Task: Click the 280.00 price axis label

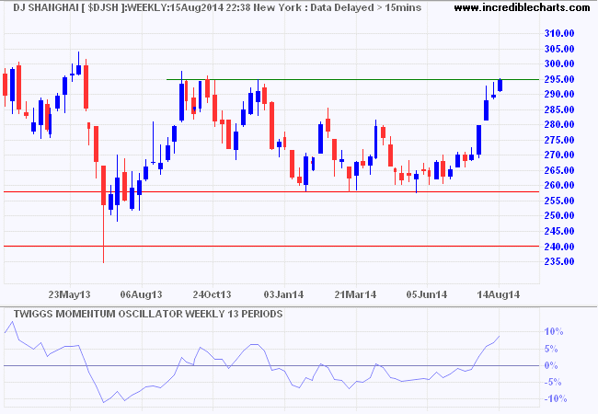Action: (559, 124)
